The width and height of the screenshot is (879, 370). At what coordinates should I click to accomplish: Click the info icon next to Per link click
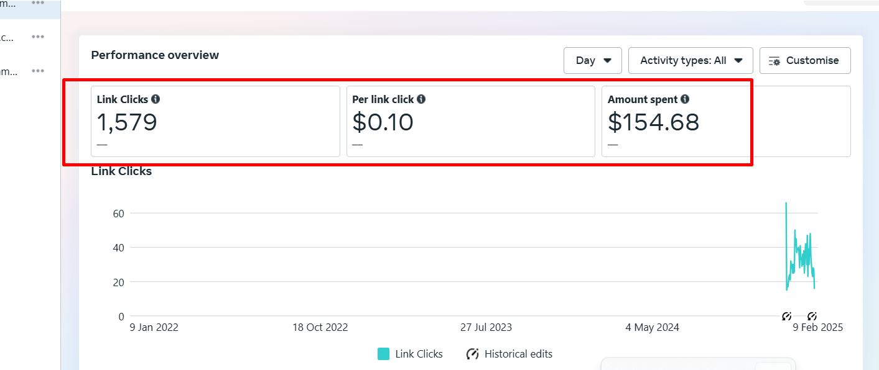click(421, 99)
